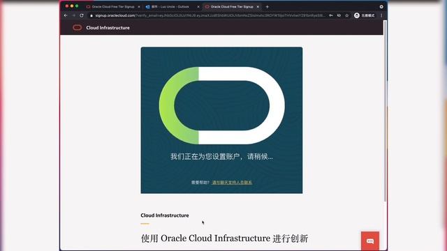Click the browser forward arrow
Image resolution: width=447 pixels, height=251 pixels.
click(x=73, y=15)
